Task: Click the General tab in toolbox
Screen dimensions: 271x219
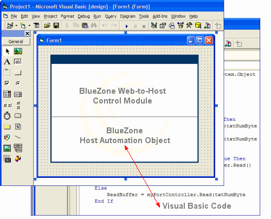Action: (x=16, y=42)
